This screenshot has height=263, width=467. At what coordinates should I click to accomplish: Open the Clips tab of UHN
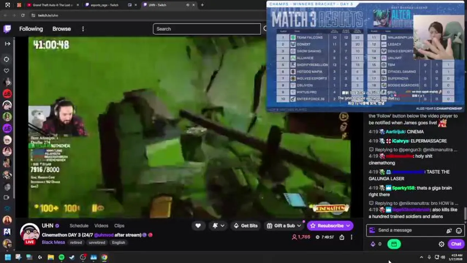[x=119, y=226]
